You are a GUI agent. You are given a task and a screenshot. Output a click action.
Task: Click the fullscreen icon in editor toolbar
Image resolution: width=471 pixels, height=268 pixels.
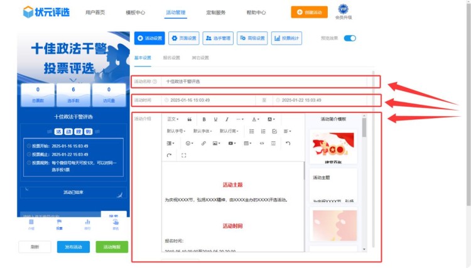tap(184, 155)
